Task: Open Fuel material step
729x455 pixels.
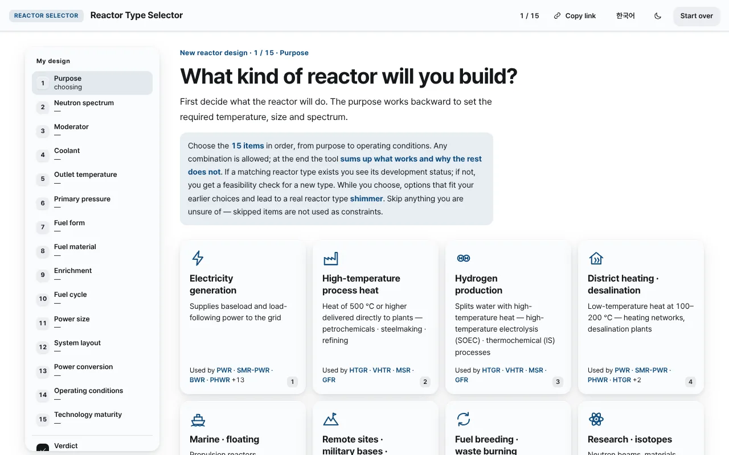Action: [x=92, y=251]
